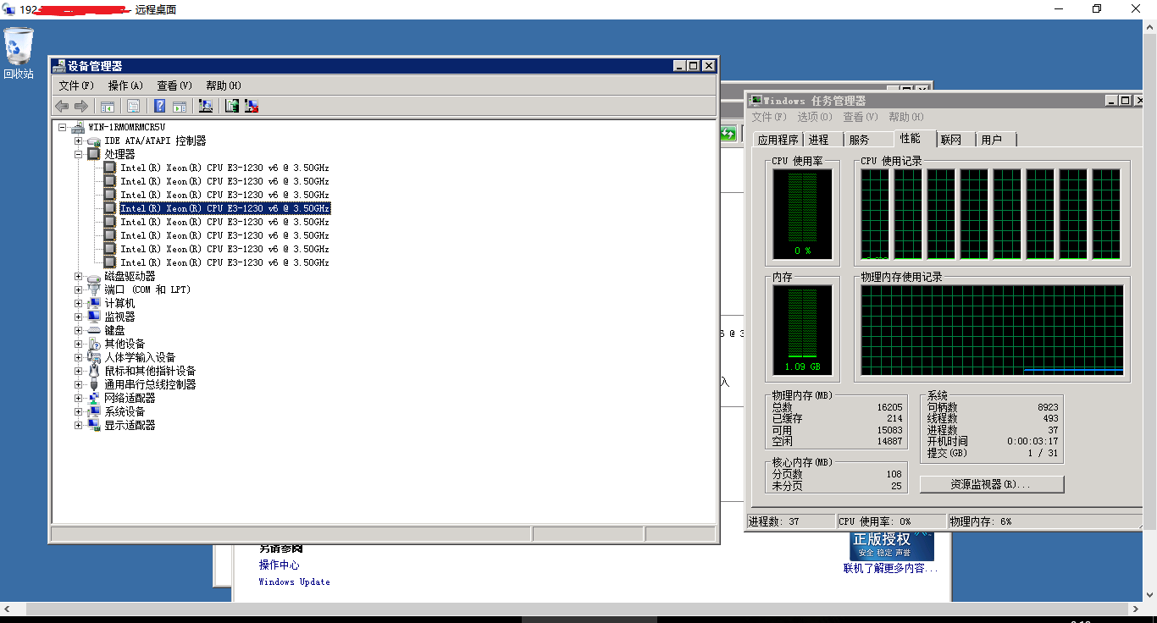1157x623 pixels.
Task: Click the 内存 gauge showing 1.09 GB
Action: click(x=802, y=330)
